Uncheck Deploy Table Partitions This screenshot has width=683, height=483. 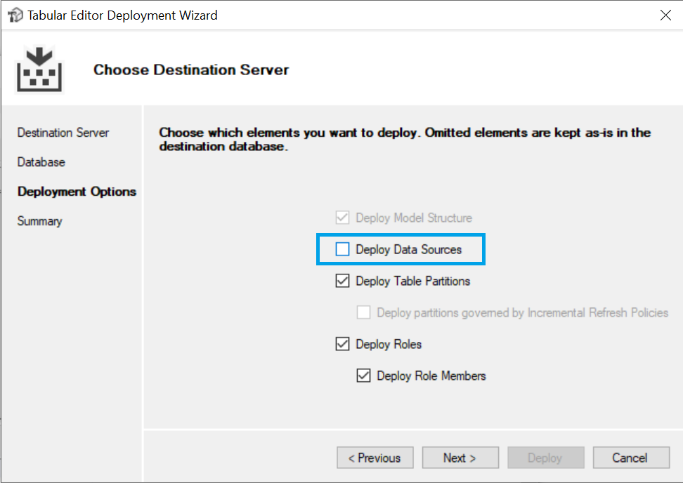coord(342,280)
